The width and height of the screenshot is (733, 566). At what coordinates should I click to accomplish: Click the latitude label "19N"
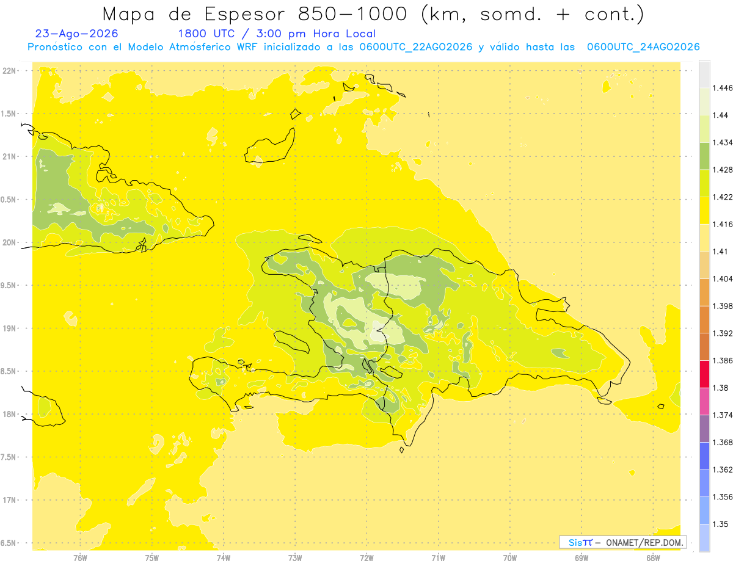pyautogui.click(x=9, y=328)
